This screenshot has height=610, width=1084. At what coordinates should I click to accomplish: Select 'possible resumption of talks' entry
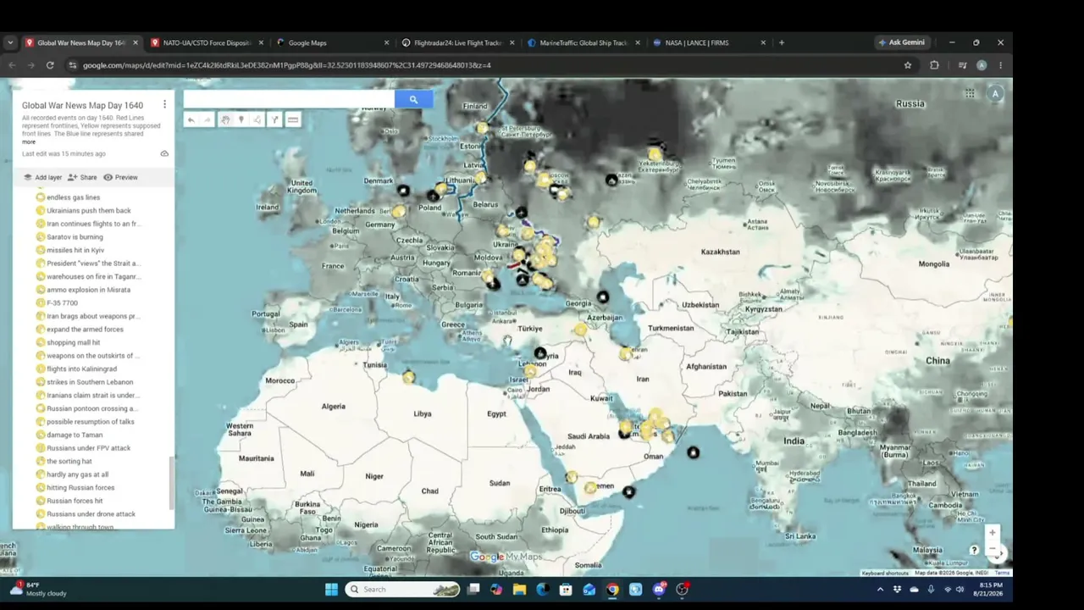pyautogui.click(x=91, y=422)
